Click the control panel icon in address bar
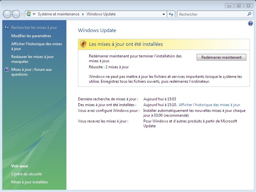Viewport: 256px width, 192px height. [x=29, y=14]
